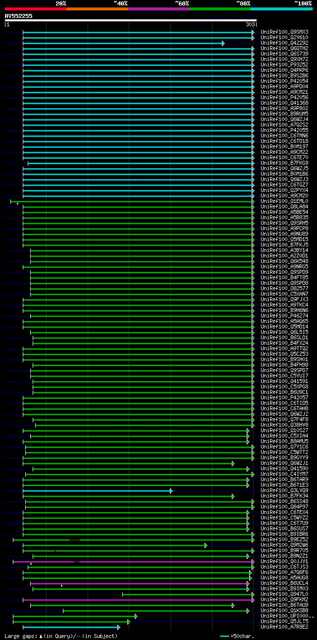This screenshot has width=317, height=640.
Task: Select label UniRef100_Q7Y1C6
Action: pos(284,447)
